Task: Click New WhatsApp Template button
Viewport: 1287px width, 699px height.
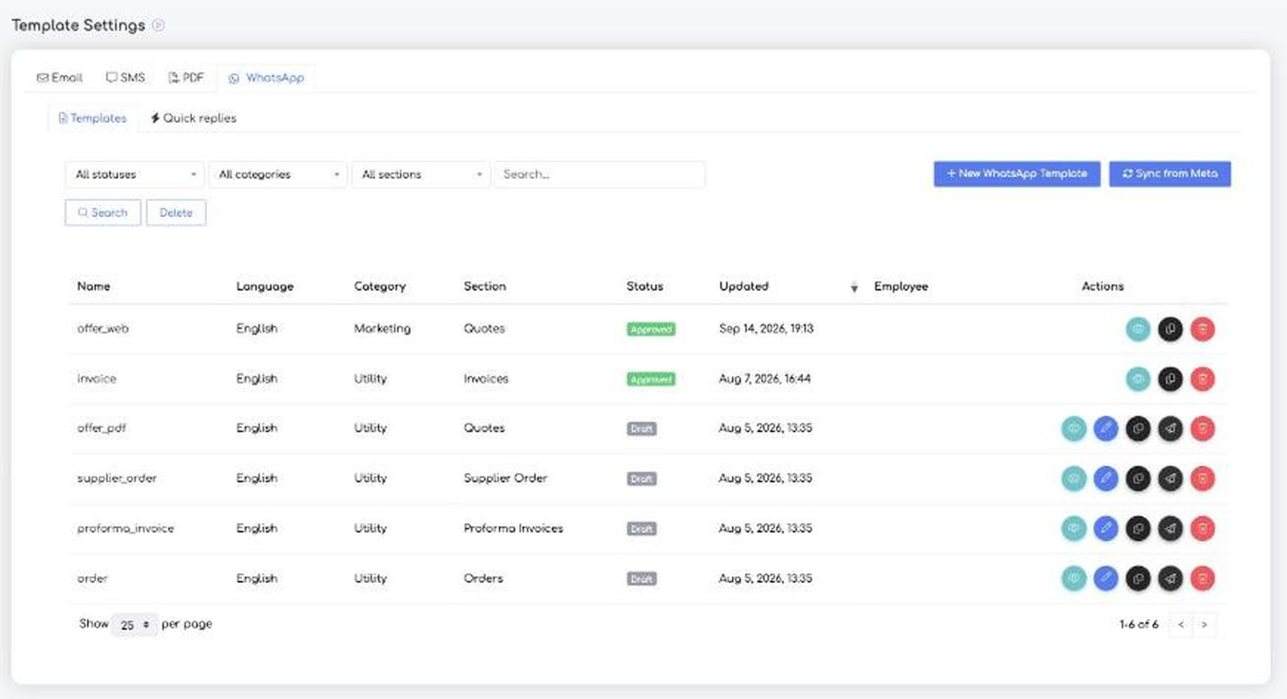Action: (x=1017, y=174)
